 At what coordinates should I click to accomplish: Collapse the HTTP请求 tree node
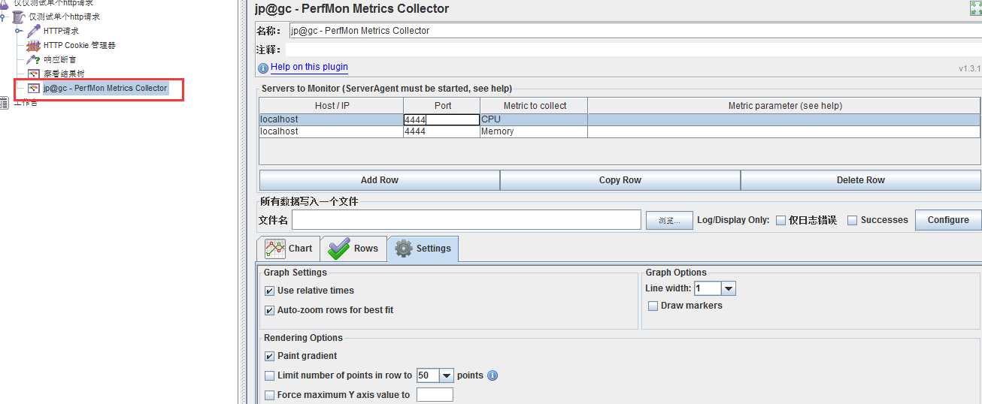(x=19, y=31)
